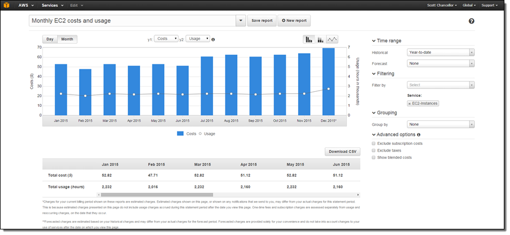Toggle Show blended costs checkbox
The width and height of the screenshot is (510, 235).
pos(374,158)
